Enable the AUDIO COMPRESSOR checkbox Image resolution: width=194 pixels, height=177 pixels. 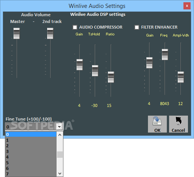(75, 27)
